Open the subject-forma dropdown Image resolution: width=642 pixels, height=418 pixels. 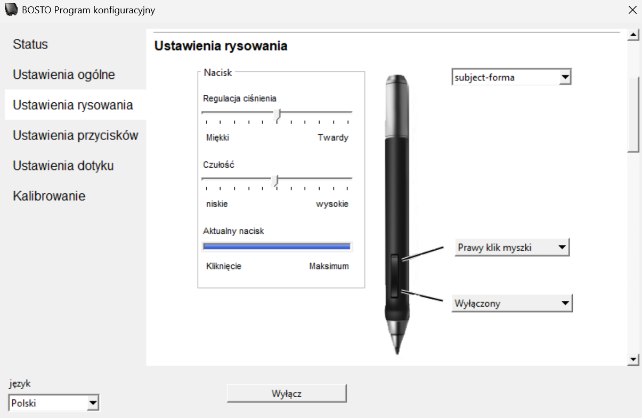(511, 78)
